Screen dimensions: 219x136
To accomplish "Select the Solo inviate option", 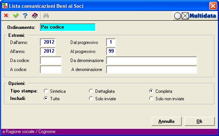I will pyautogui.click(x=91, y=98).
